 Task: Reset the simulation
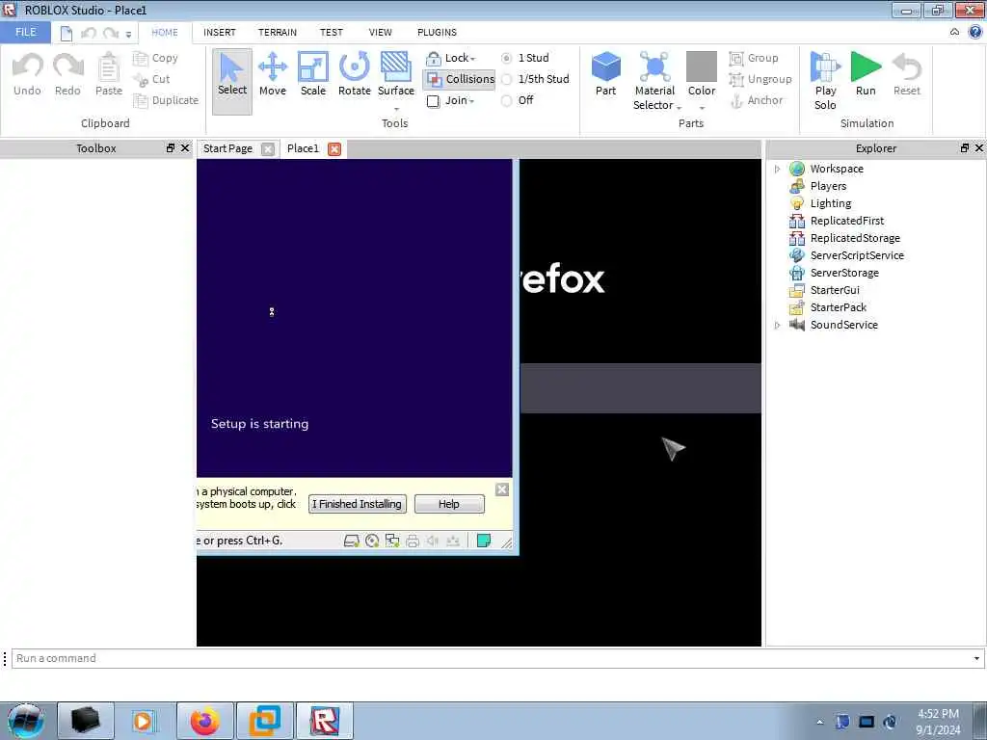point(906,74)
